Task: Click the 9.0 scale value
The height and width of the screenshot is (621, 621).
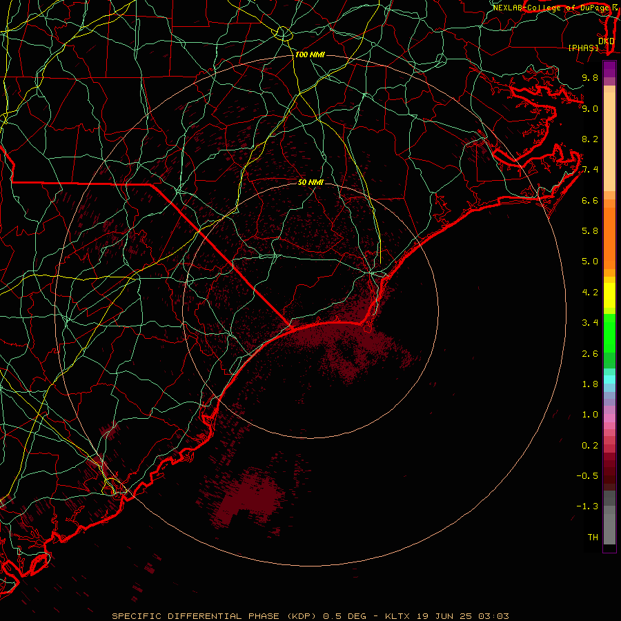Action: pos(590,108)
